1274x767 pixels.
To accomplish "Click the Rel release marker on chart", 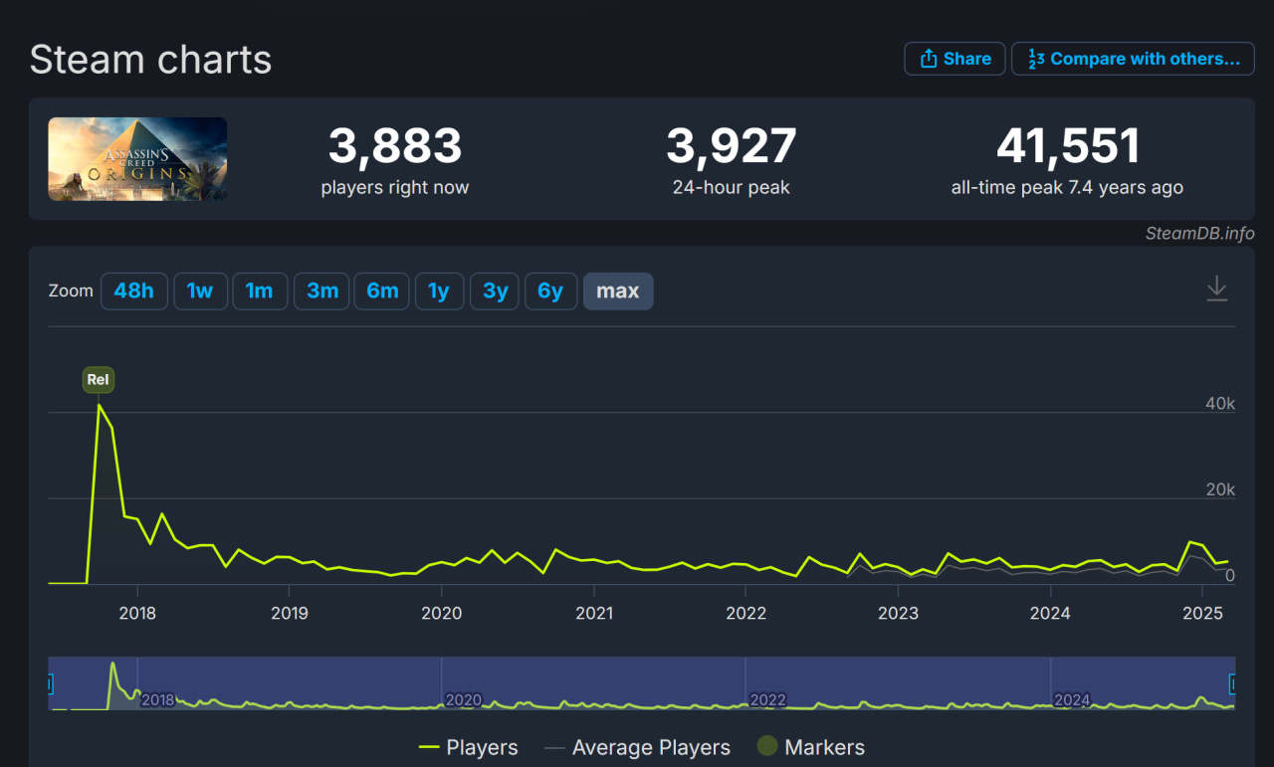I will pos(99,379).
